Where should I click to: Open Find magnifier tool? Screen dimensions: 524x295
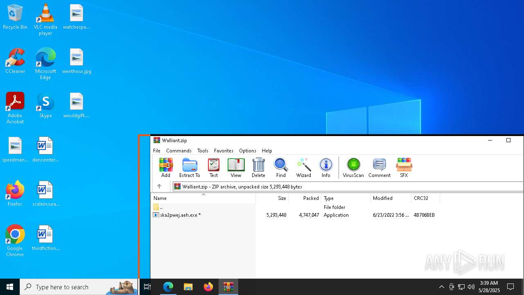tap(281, 168)
